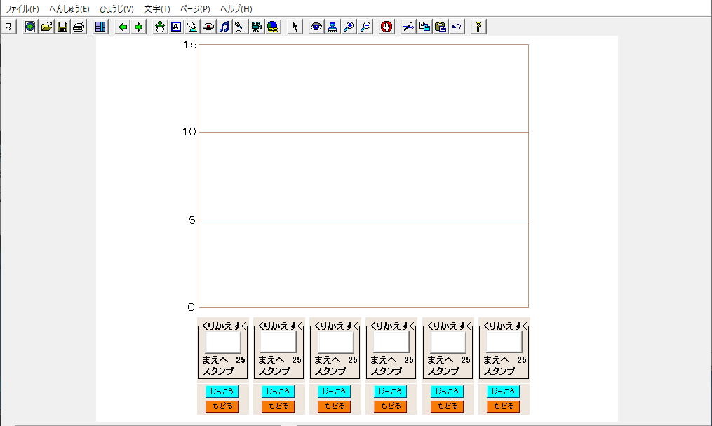Click the scissors cut icon
Viewport: 712px width, 426px height.
pos(408,27)
